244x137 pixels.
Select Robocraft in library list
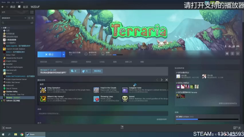pyautogui.click(x=10, y=86)
